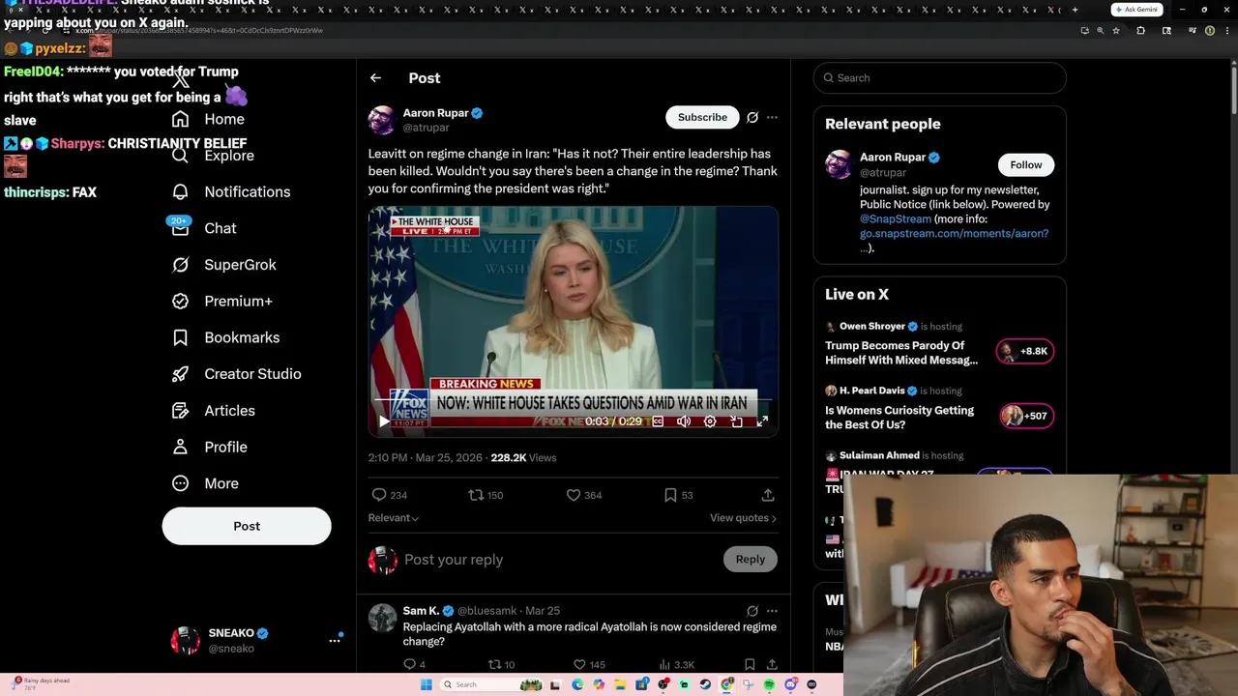Open go.snapstream.com link
The width and height of the screenshot is (1238, 696).
click(954, 234)
